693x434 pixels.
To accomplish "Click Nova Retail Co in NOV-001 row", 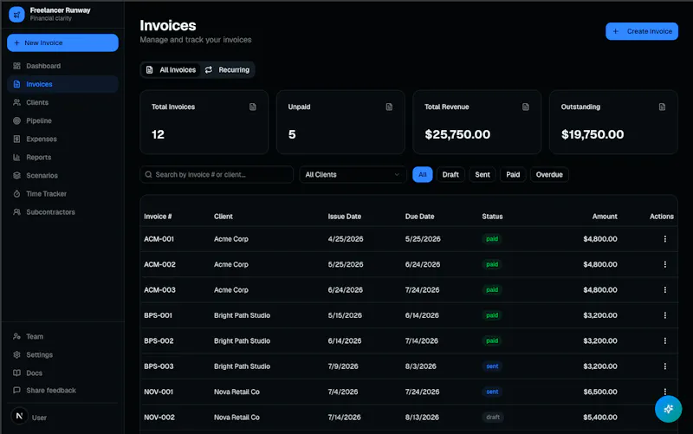I will (236, 392).
